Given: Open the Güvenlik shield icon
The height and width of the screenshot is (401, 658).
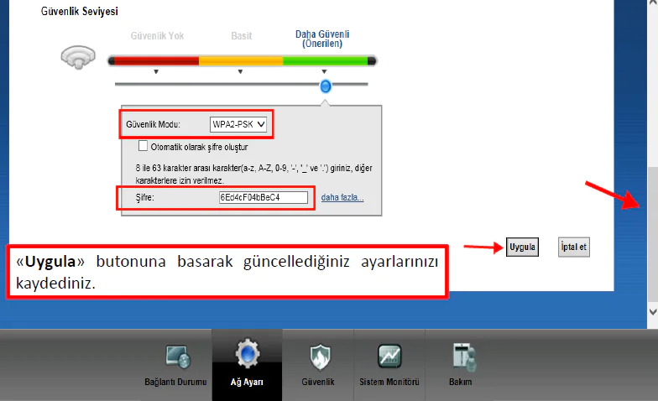Looking at the screenshot, I should (x=320, y=357).
